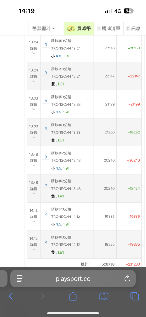Open the Safari tabs overview icon
The image size is (146, 317).
pyautogui.click(x=135, y=296)
